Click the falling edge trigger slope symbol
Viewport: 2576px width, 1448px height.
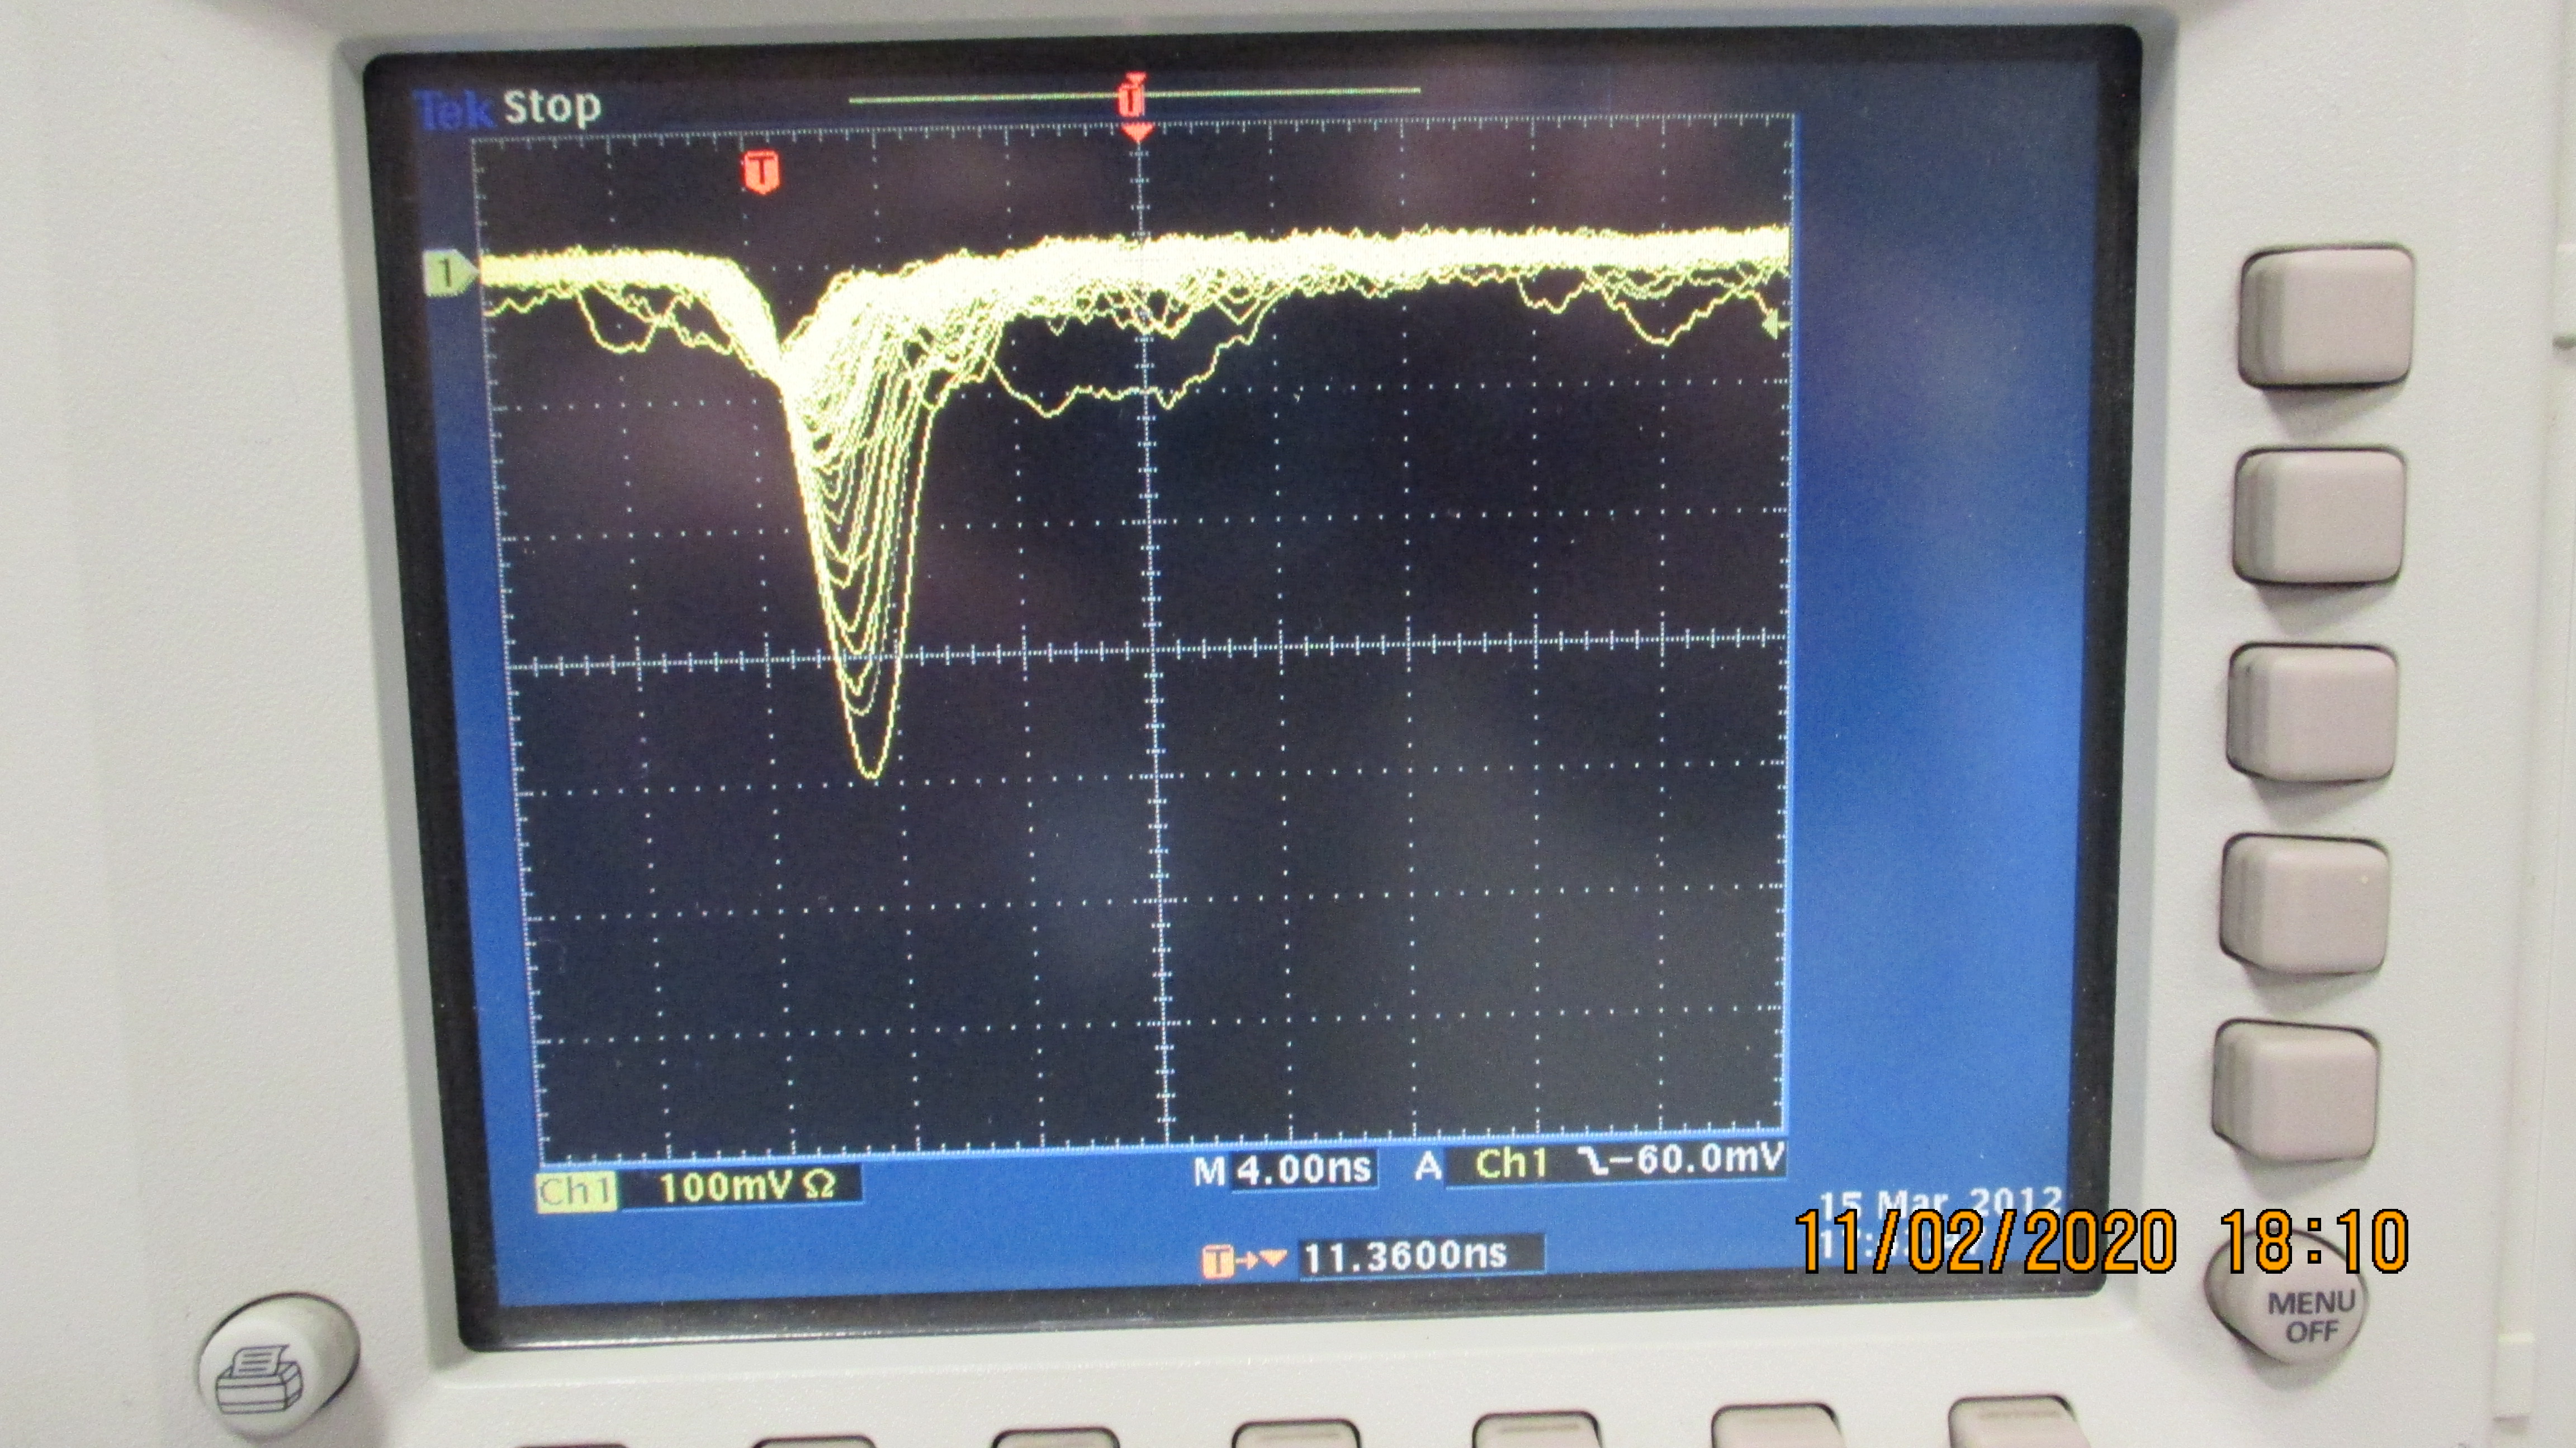[x=1594, y=1162]
